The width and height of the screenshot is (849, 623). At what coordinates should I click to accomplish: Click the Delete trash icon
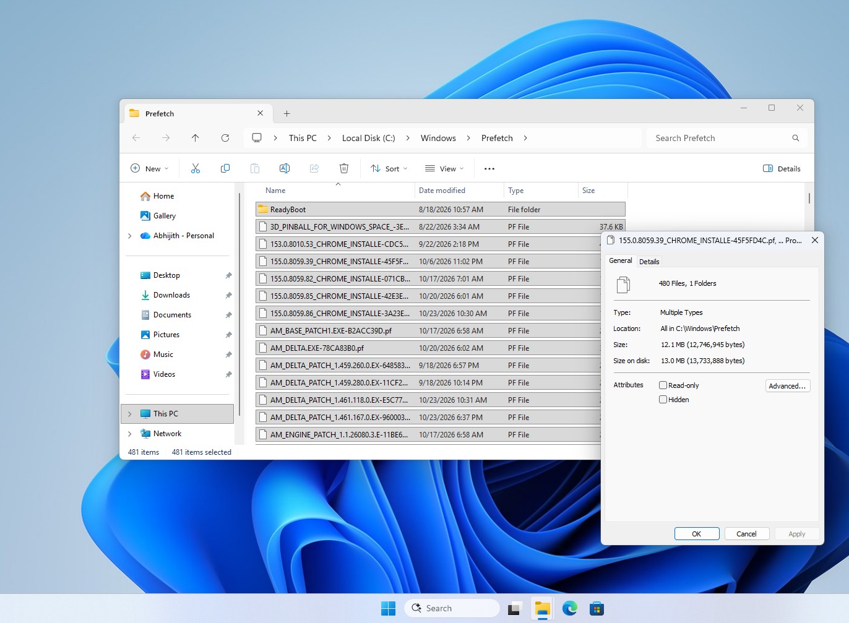pos(344,168)
